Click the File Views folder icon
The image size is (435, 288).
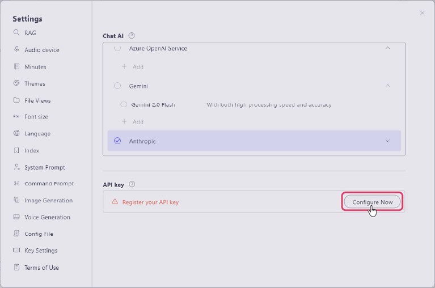pyautogui.click(x=16, y=100)
